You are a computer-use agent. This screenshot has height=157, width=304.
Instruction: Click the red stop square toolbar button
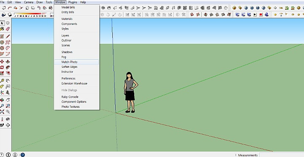coord(261,14)
